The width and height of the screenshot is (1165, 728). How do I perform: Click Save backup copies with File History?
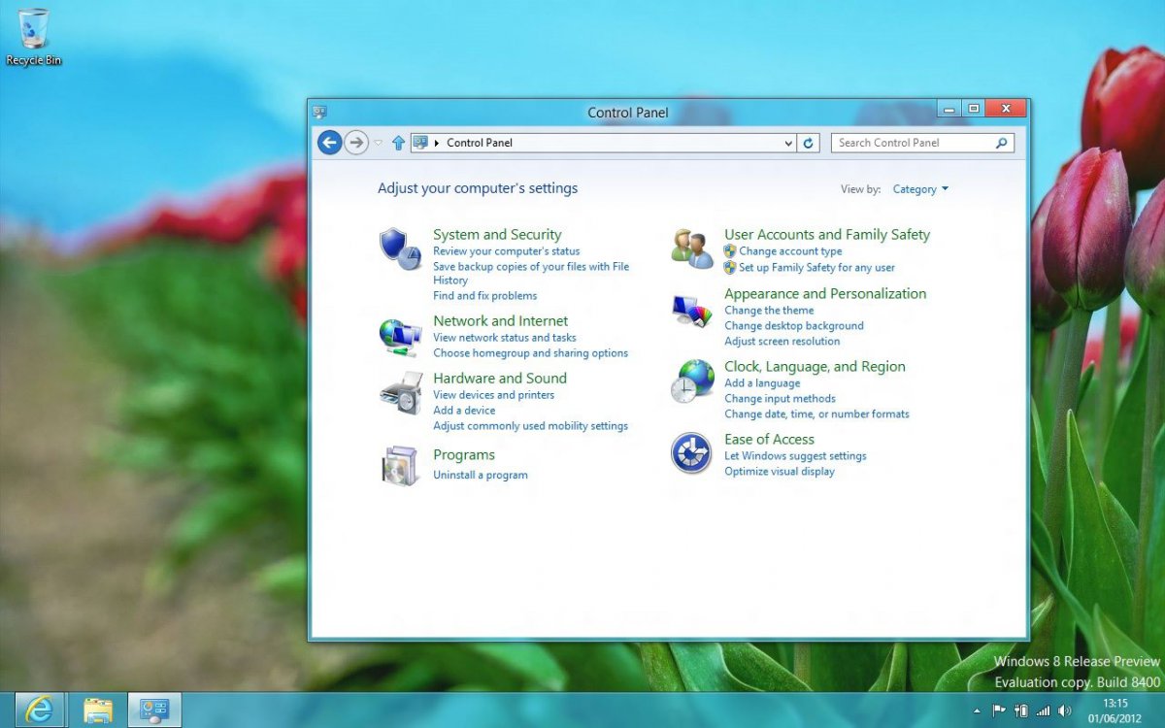point(531,273)
